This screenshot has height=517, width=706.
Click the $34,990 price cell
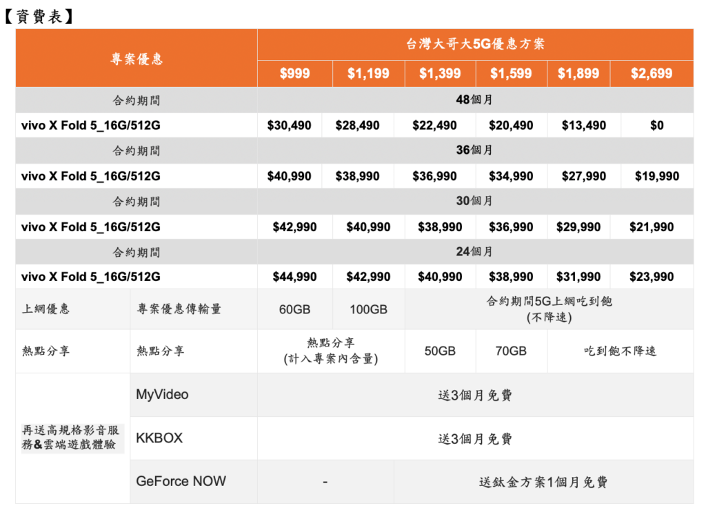point(511,176)
